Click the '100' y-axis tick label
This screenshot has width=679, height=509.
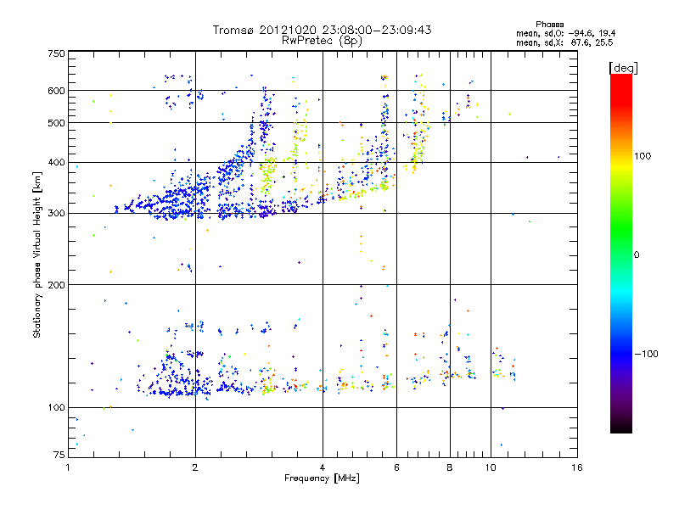(57, 408)
